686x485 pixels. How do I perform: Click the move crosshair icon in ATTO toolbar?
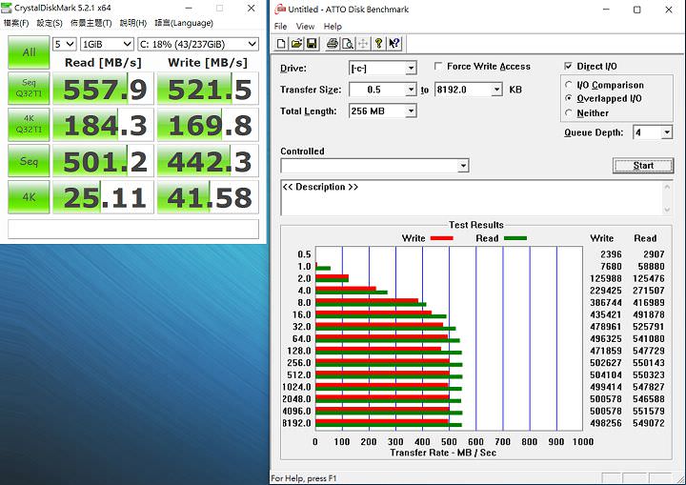363,43
